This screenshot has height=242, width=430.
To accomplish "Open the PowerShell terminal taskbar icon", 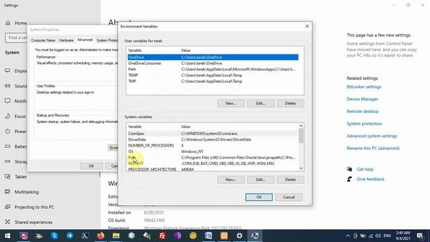I will click(x=85, y=236).
